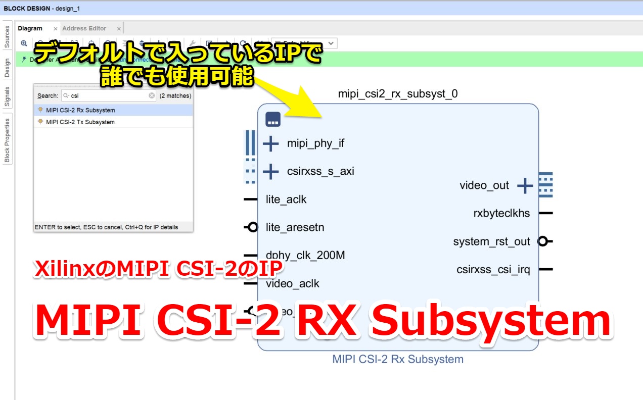The width and height of the screenshot is (643, 400).
Task: Expand the mipi_phy_if interface pin
Action: [x=271, y=143]
